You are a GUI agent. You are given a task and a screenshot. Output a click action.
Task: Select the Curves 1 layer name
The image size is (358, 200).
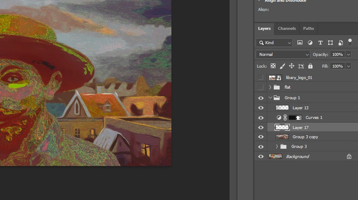(x=314, y=118)
